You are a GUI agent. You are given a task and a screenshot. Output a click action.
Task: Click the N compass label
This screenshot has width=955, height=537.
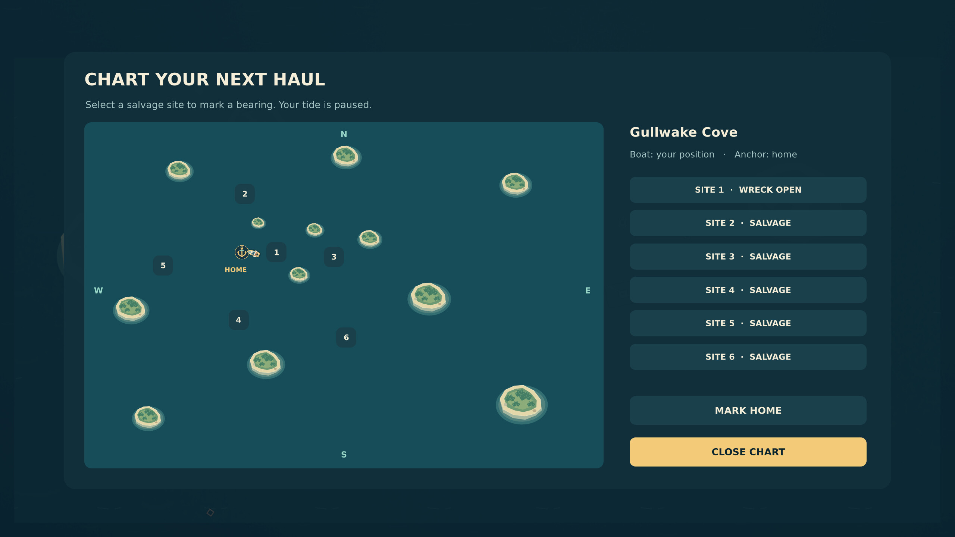point(344,134)
